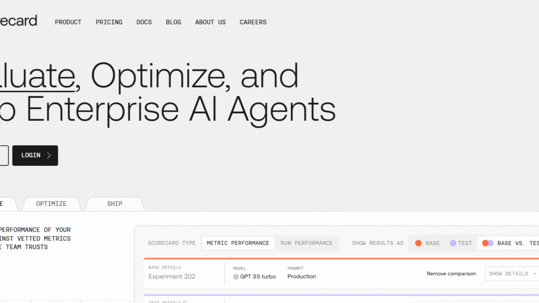Switch to Run Performance scorecard type
The height and width of the screenshot is (303, 539).
[x=306, y=243]
